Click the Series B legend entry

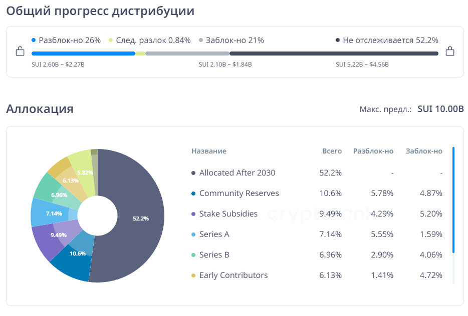[214, 255]
